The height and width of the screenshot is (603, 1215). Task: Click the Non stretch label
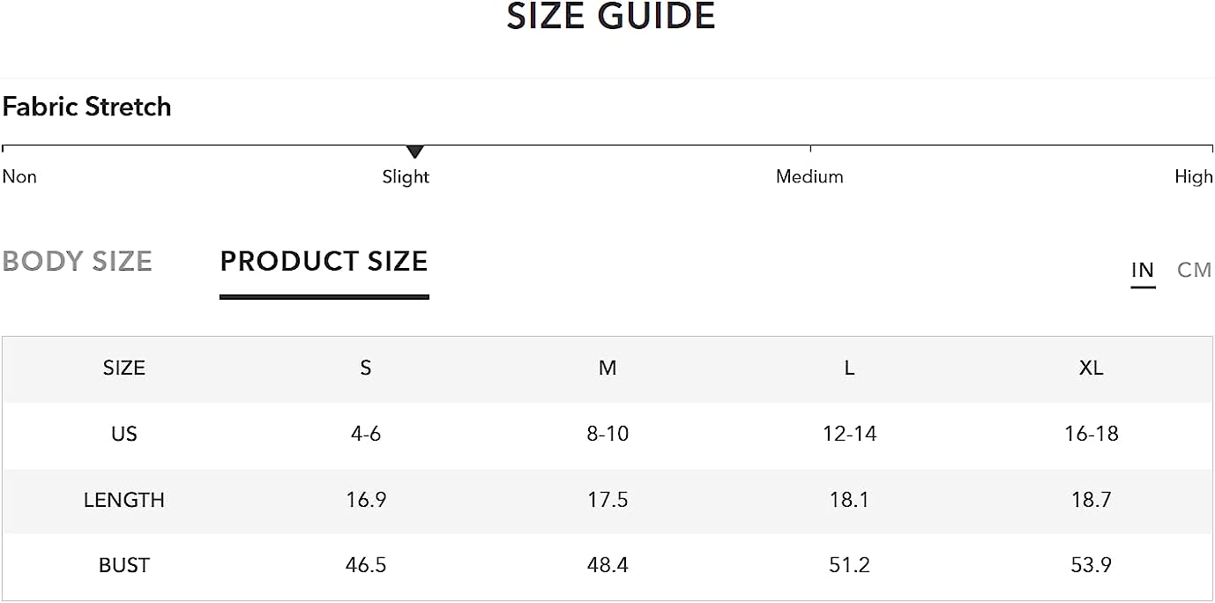tap(19, 177)
